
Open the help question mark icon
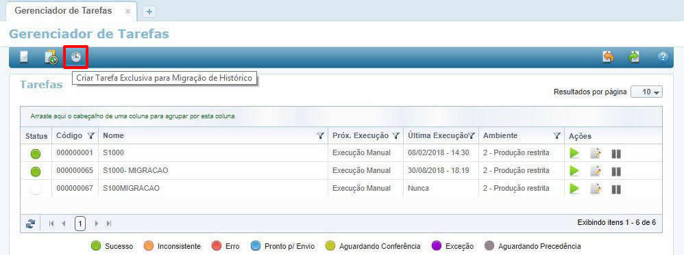pyautogui.click(x=662, y=57)
